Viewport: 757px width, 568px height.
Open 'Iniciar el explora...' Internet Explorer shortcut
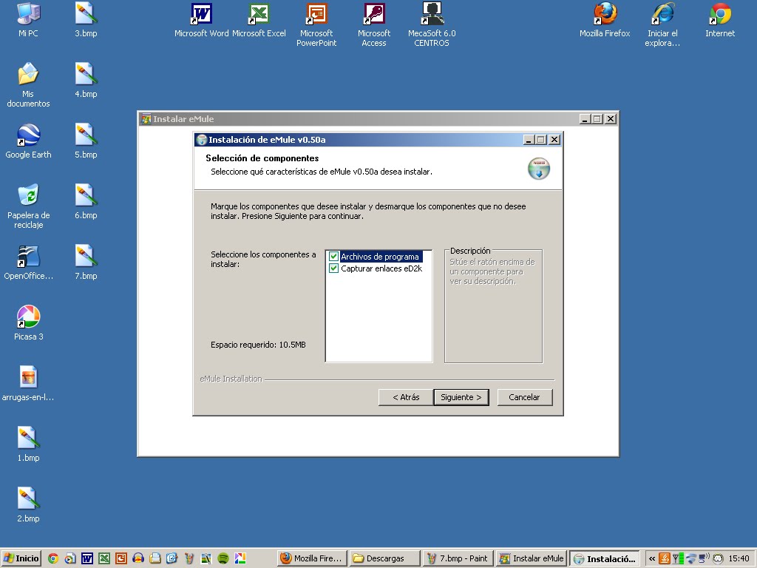(x=662, y=24)
